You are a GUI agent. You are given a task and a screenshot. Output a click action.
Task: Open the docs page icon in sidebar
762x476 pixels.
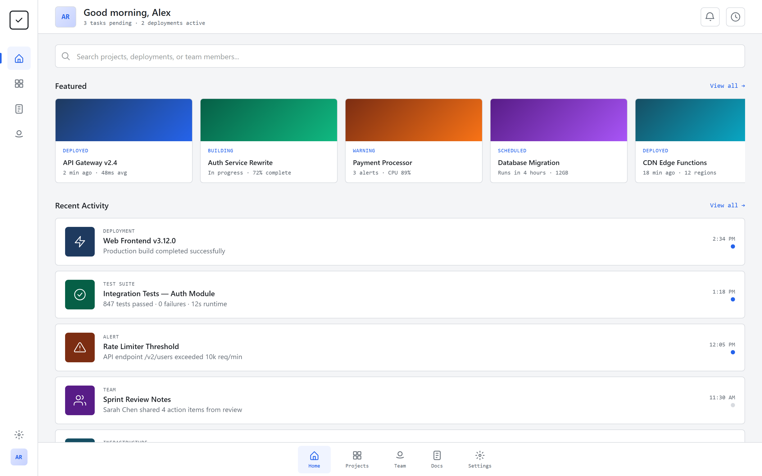tap(19, 109)
